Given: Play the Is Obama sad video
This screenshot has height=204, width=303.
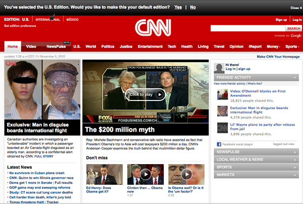Looking at the screenshot, I should [186, 174].
